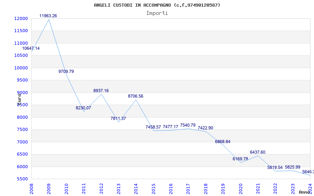Click the 'Importi' subtitle

pos(157,13)
